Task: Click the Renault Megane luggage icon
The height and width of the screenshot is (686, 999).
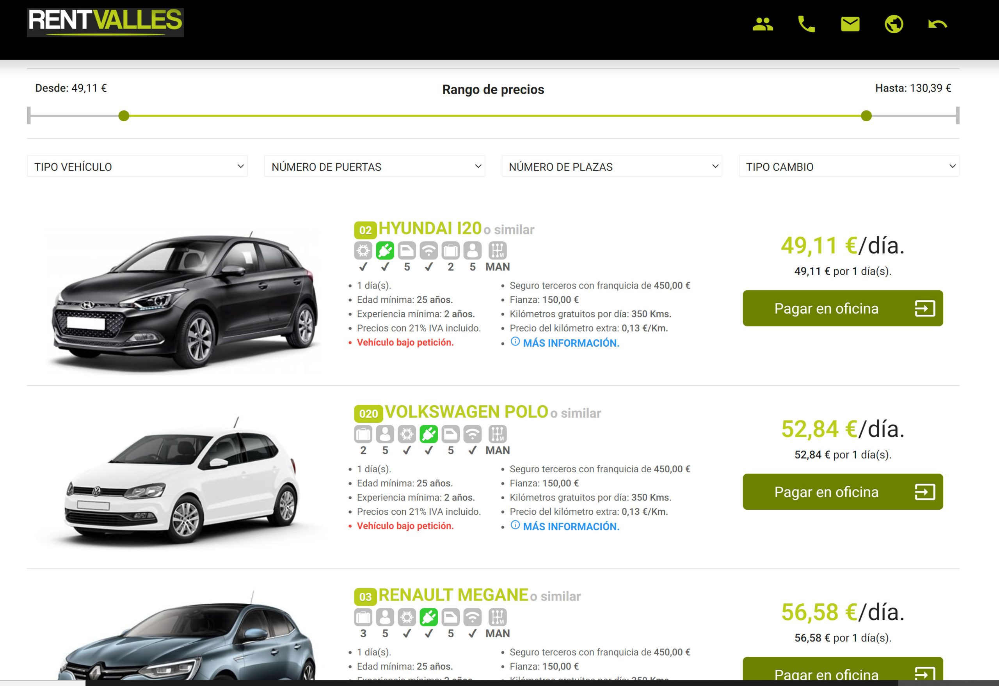Action: point(363,617)
